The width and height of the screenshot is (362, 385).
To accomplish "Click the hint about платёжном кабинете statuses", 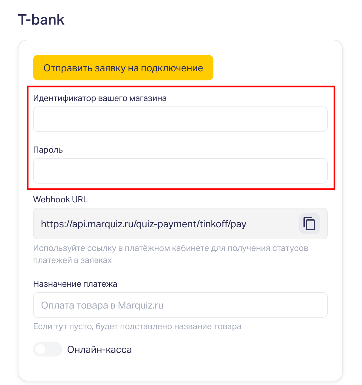I will (170, 248).
